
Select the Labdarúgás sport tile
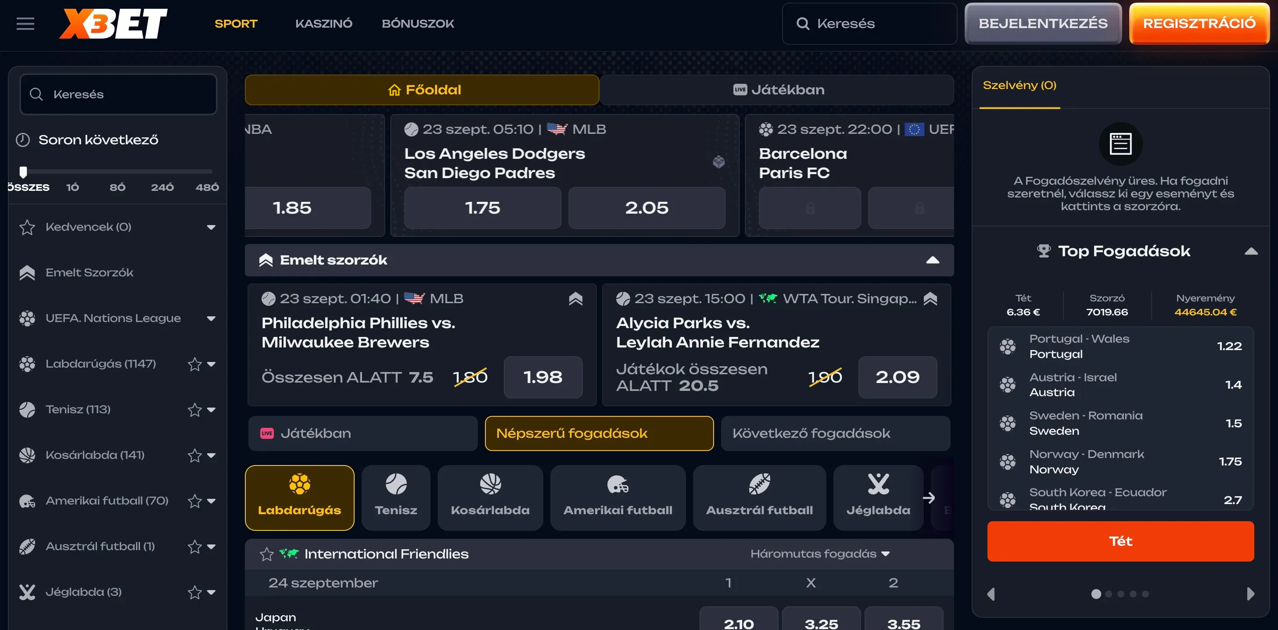click(x=300, y=498)
